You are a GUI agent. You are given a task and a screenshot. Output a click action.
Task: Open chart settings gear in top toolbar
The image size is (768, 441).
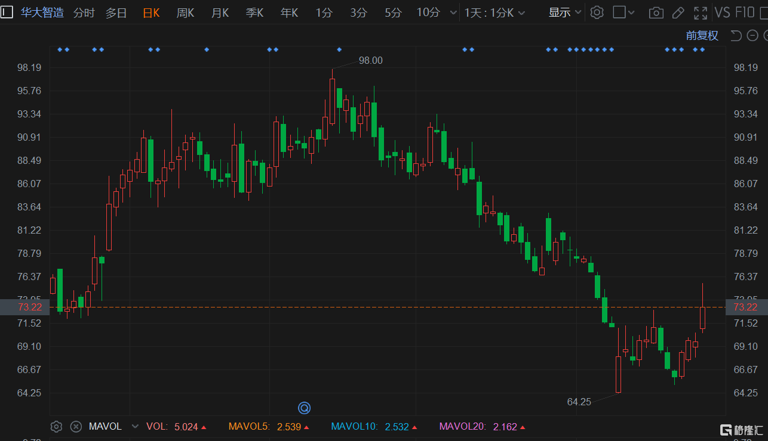[597, 13]
